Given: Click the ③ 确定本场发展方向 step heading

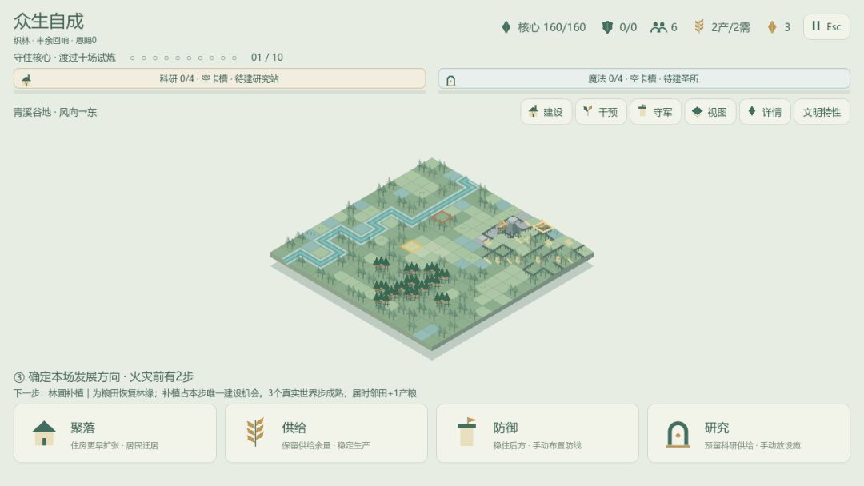Looking at the screenshot, I should [103, 377].
